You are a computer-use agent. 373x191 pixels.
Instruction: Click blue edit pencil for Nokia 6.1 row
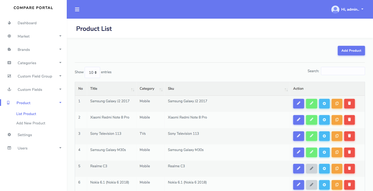(299, 185)
